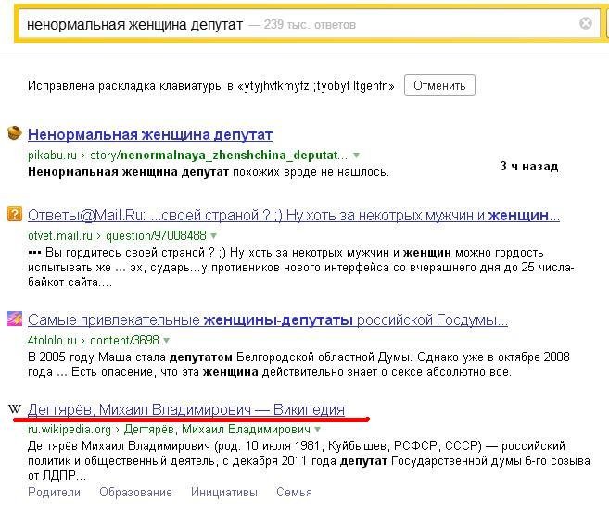Click the 4tololo favicon beside third result
The image size is (609, 513).
(15, 319)
